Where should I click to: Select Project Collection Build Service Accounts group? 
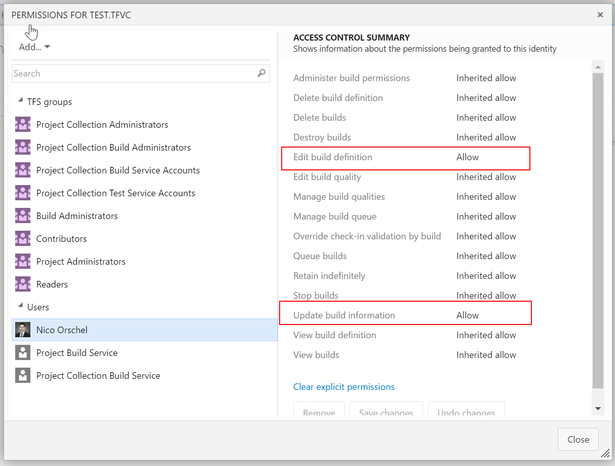pos(118,170)
